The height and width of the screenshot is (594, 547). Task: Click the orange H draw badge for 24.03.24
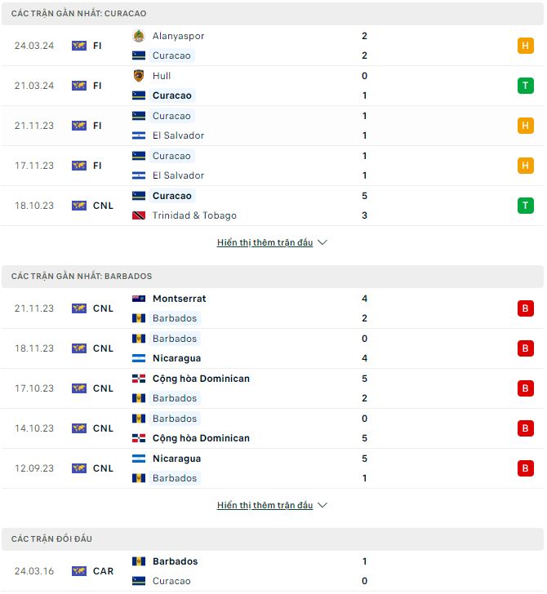point(526,46)
